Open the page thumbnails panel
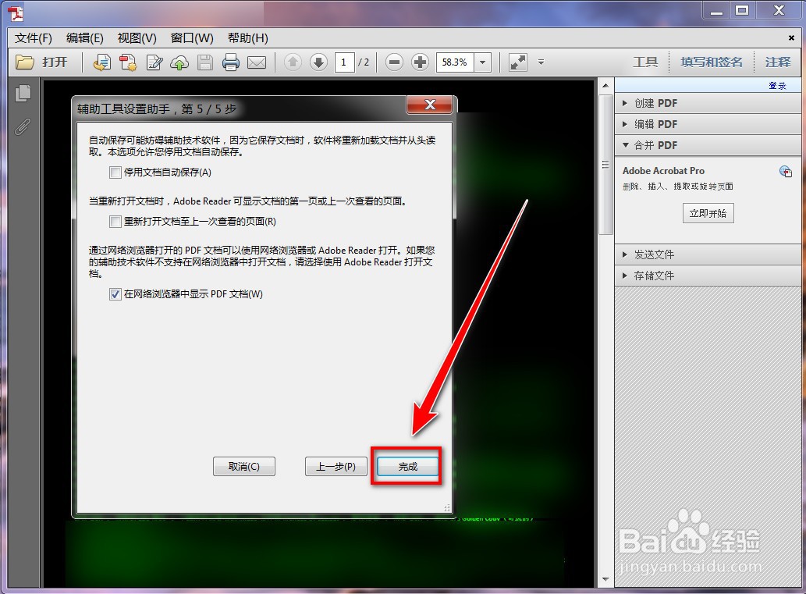This screenshot has width=806, height=594. [x=23, y=92]
